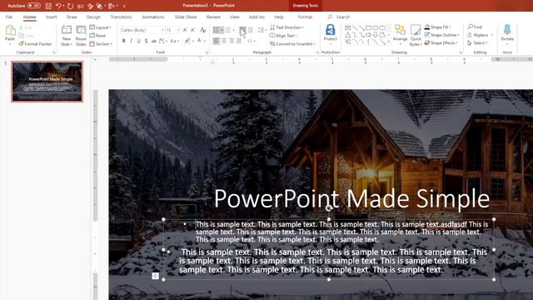Open the Animations tab
Image resolution: width=533 pixels, height=300 pixels.
click(x=153, y=17)
